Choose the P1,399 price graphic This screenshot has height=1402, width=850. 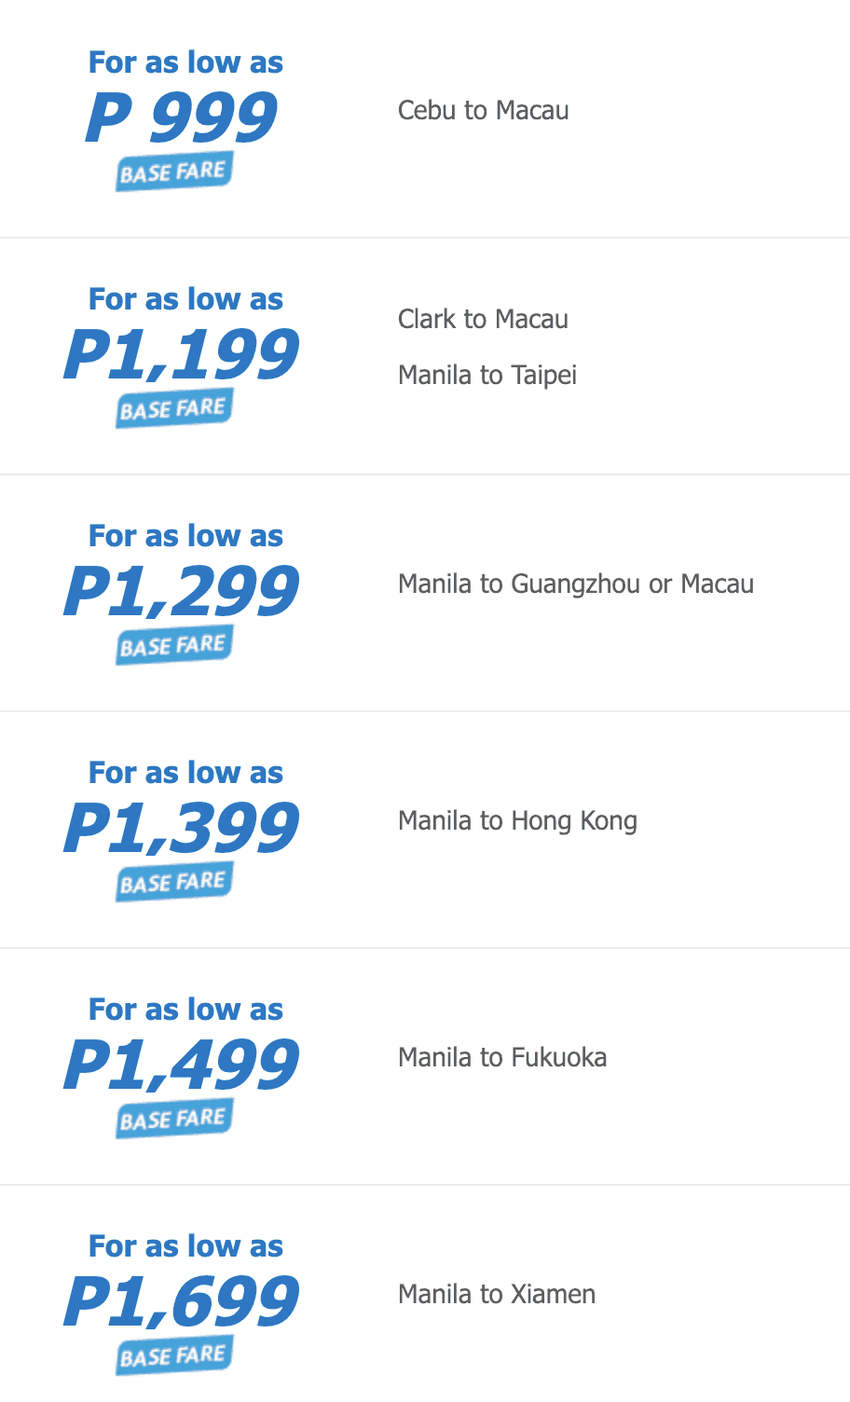click(x=182, y=828)
